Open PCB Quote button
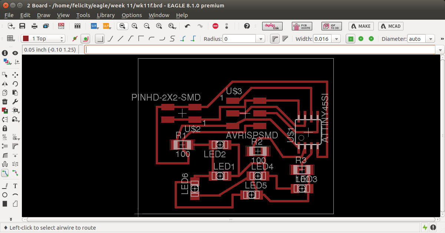This screenshot has height=233, width=445. coord(302,26)
